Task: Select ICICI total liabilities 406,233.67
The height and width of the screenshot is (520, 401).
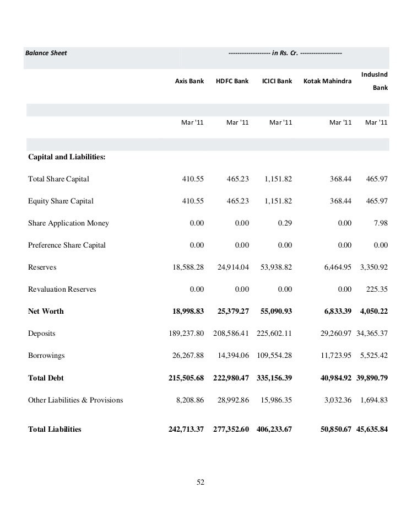Action: 274,429
